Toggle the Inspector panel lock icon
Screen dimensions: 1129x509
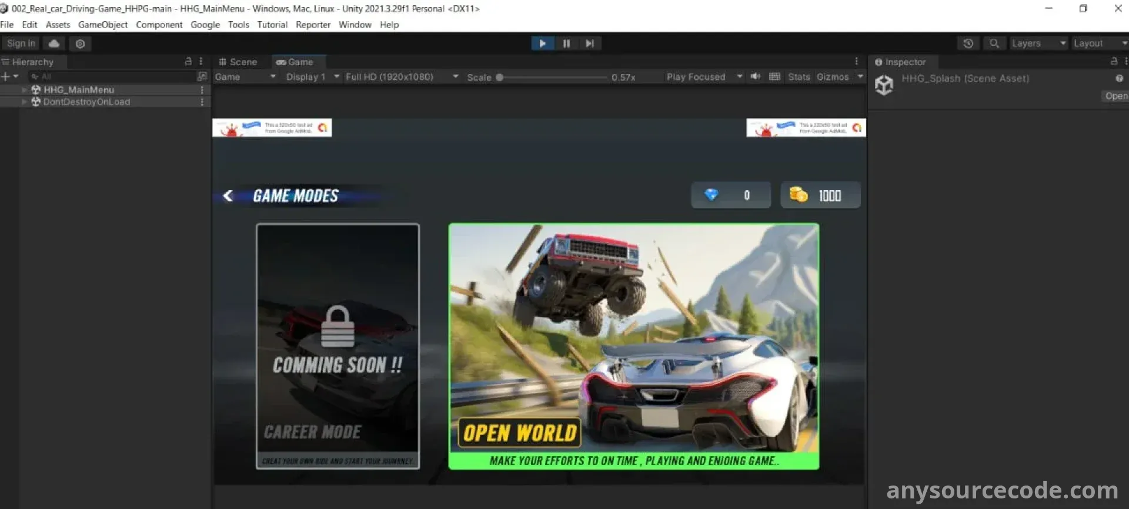1113,62
